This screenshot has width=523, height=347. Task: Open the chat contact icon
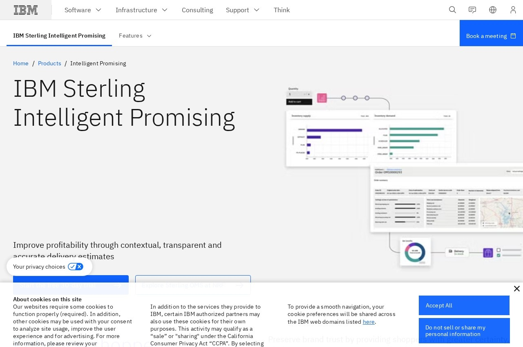(x=472, y=10)
